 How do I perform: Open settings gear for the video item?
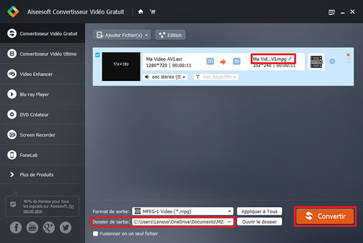click(332, 62)
